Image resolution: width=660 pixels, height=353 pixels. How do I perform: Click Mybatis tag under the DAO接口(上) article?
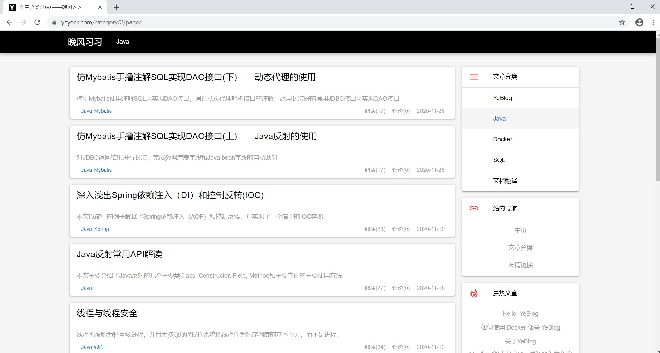[103, 170]
